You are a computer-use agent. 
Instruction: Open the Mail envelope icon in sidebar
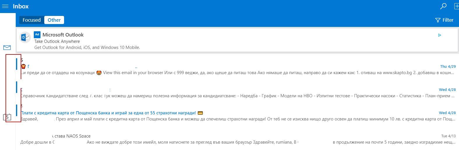click(7, 47)
